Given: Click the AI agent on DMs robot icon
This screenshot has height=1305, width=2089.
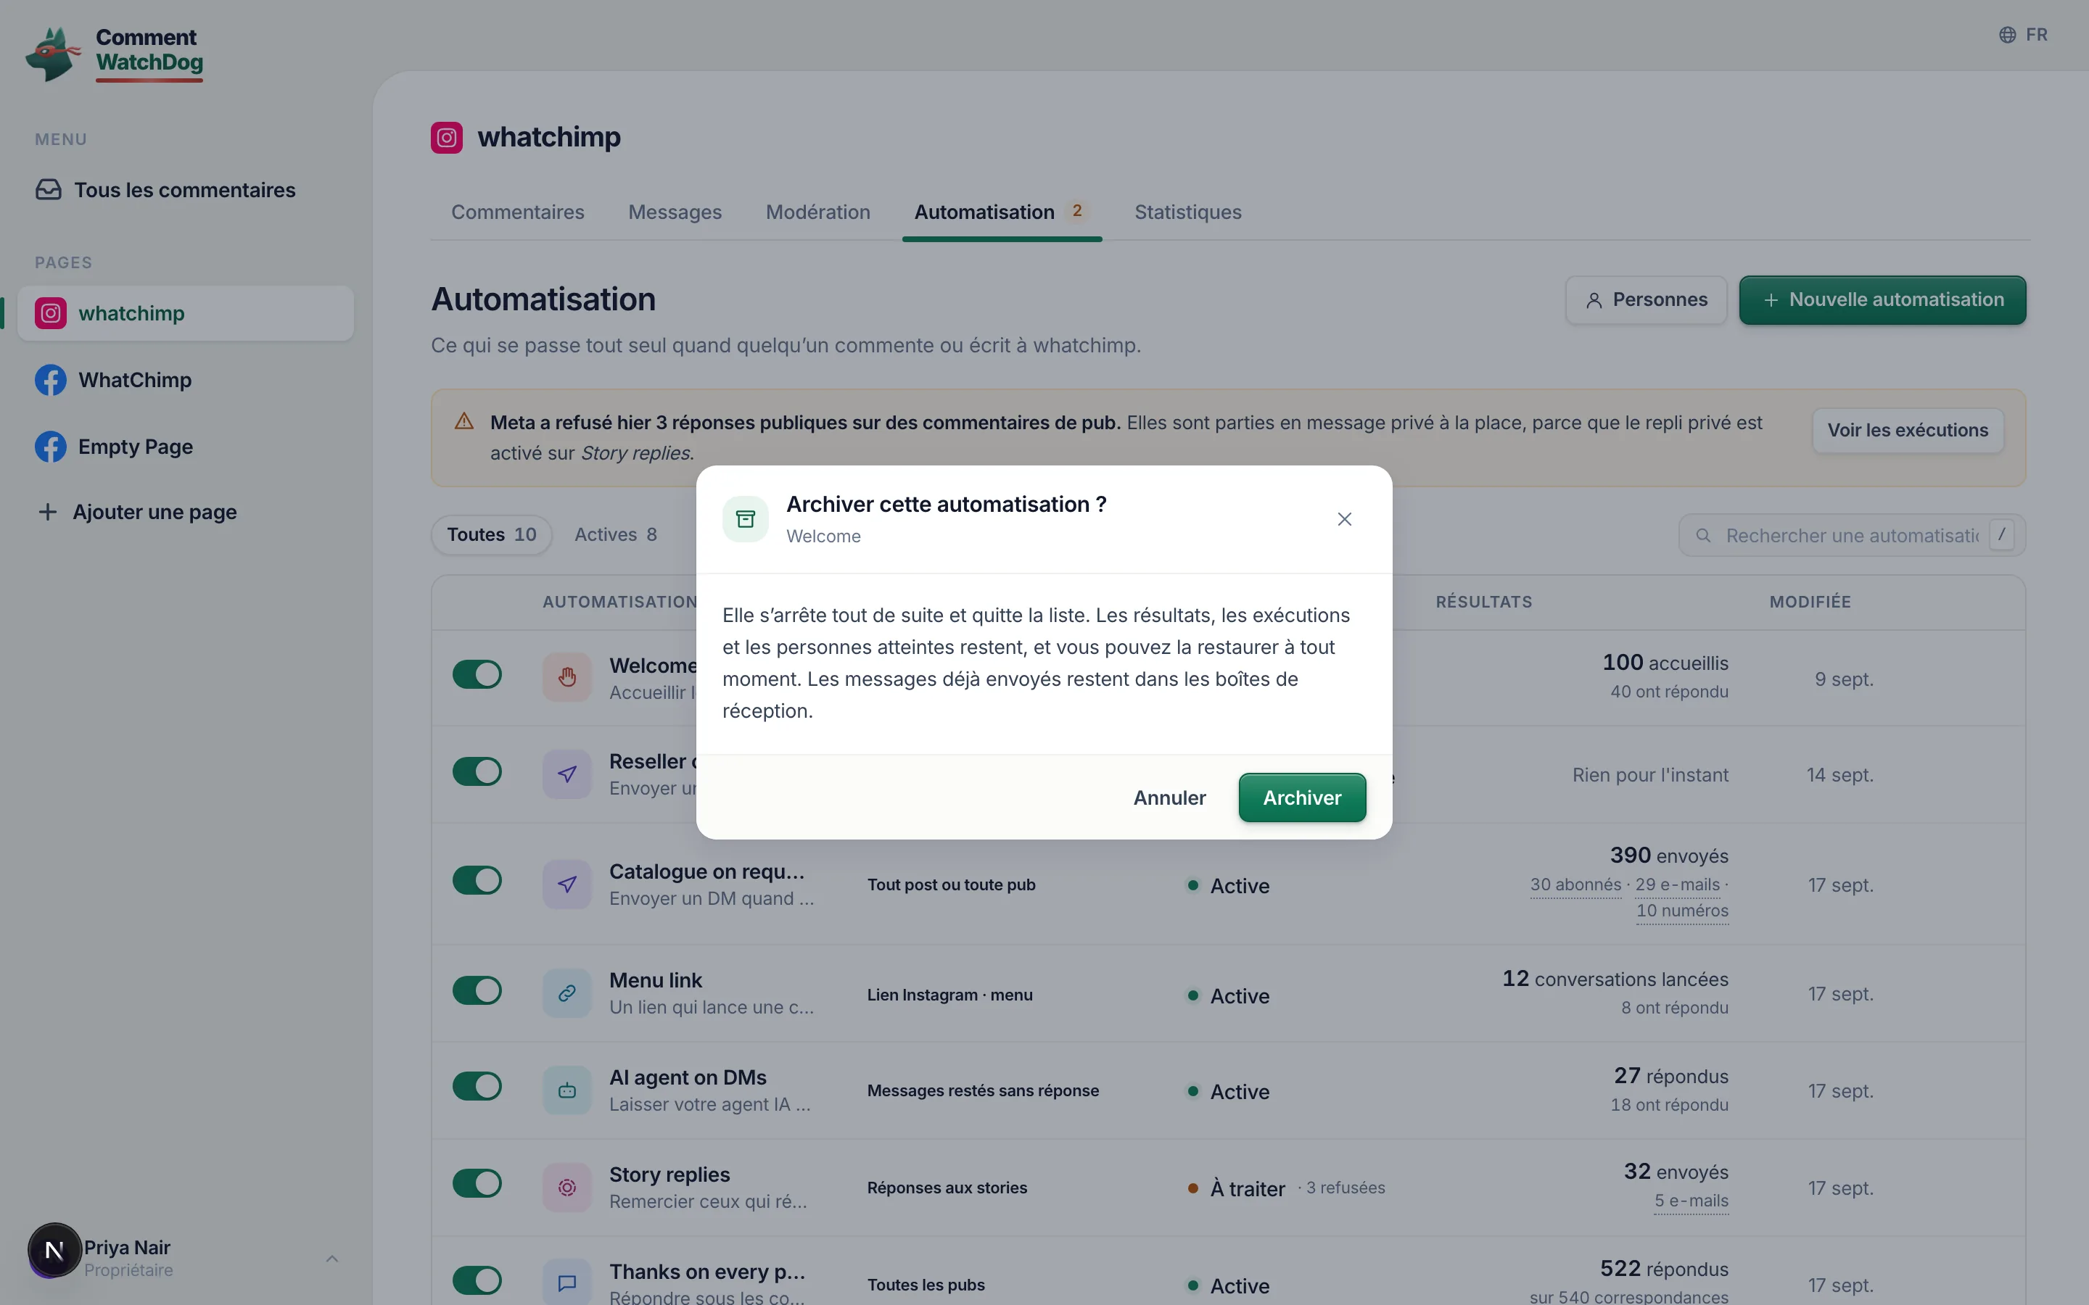Looking at the screenshot, I should (x=566, y=1090).
